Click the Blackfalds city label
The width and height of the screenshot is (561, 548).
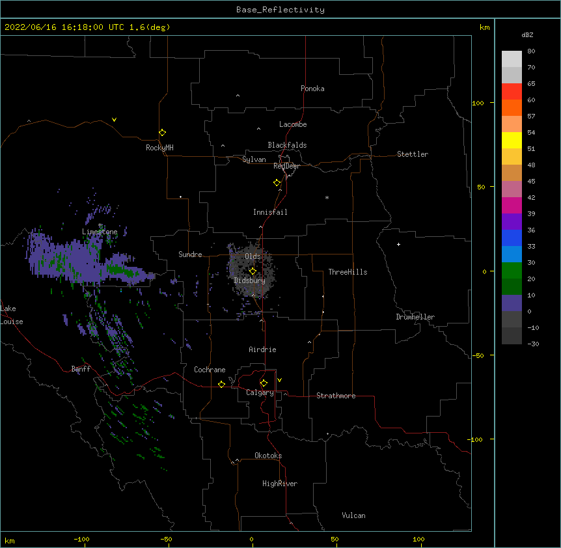point(287,145)
